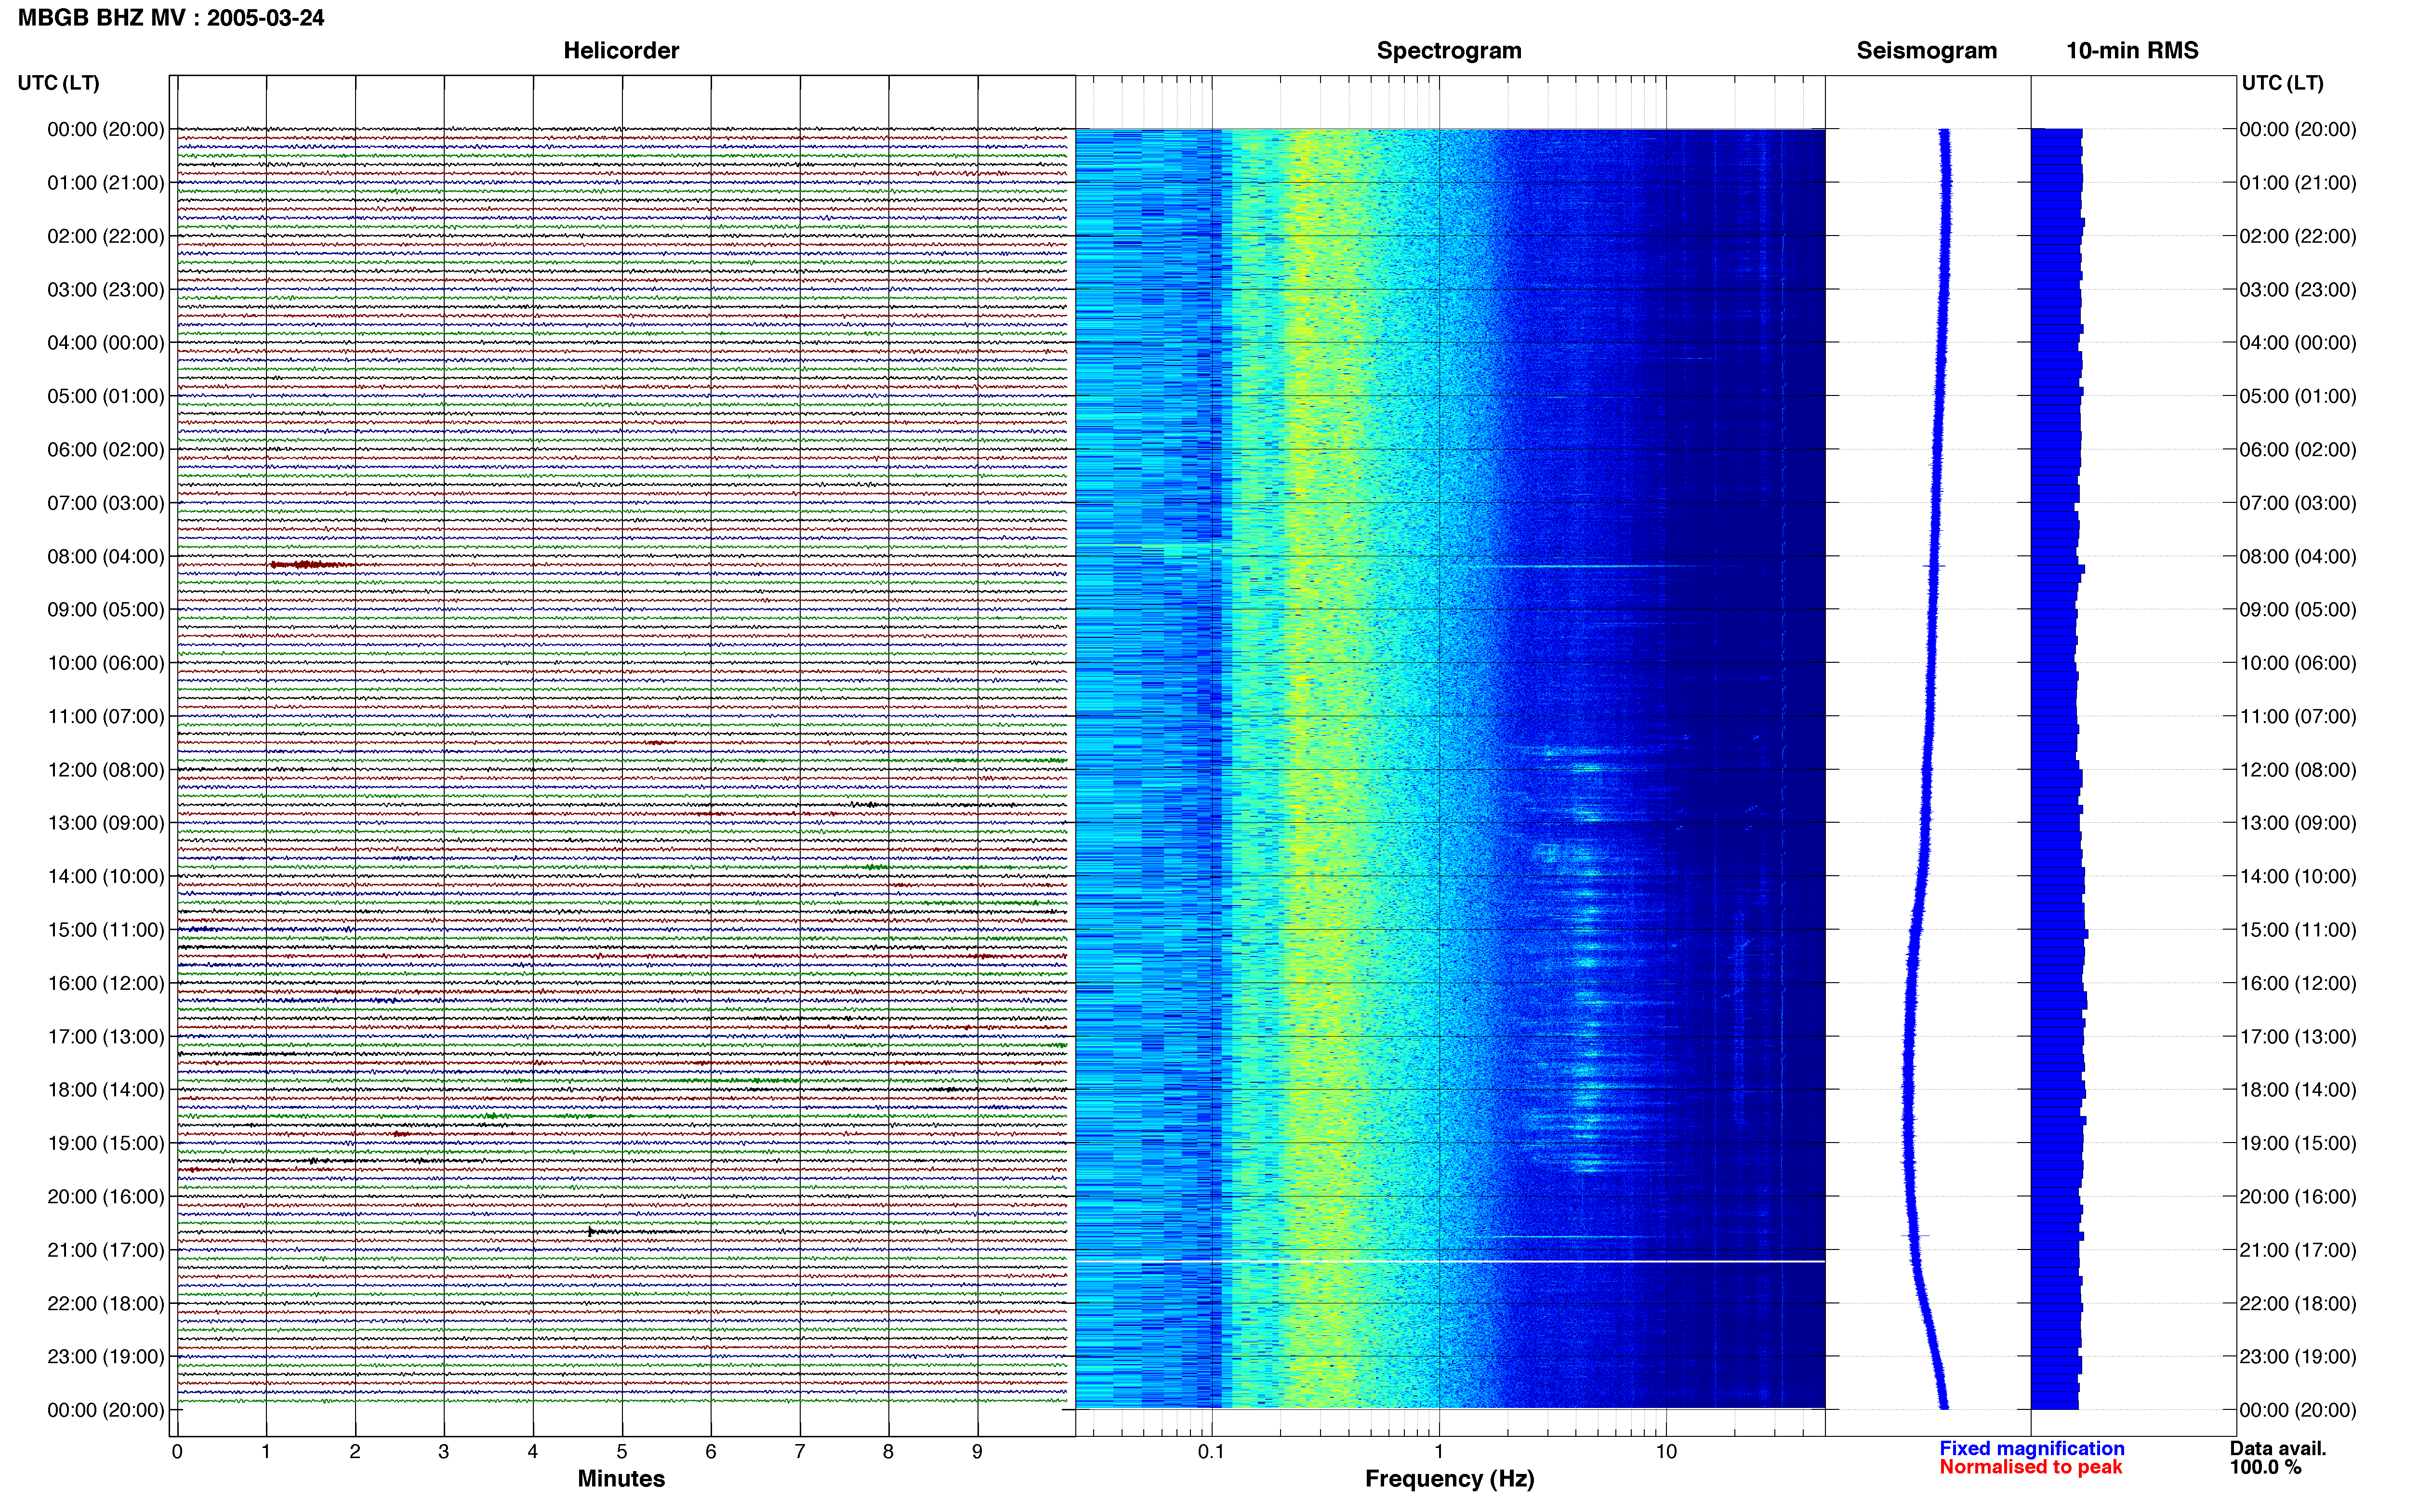Click the 7 tick on the Minutes axis

(800, 1452)
